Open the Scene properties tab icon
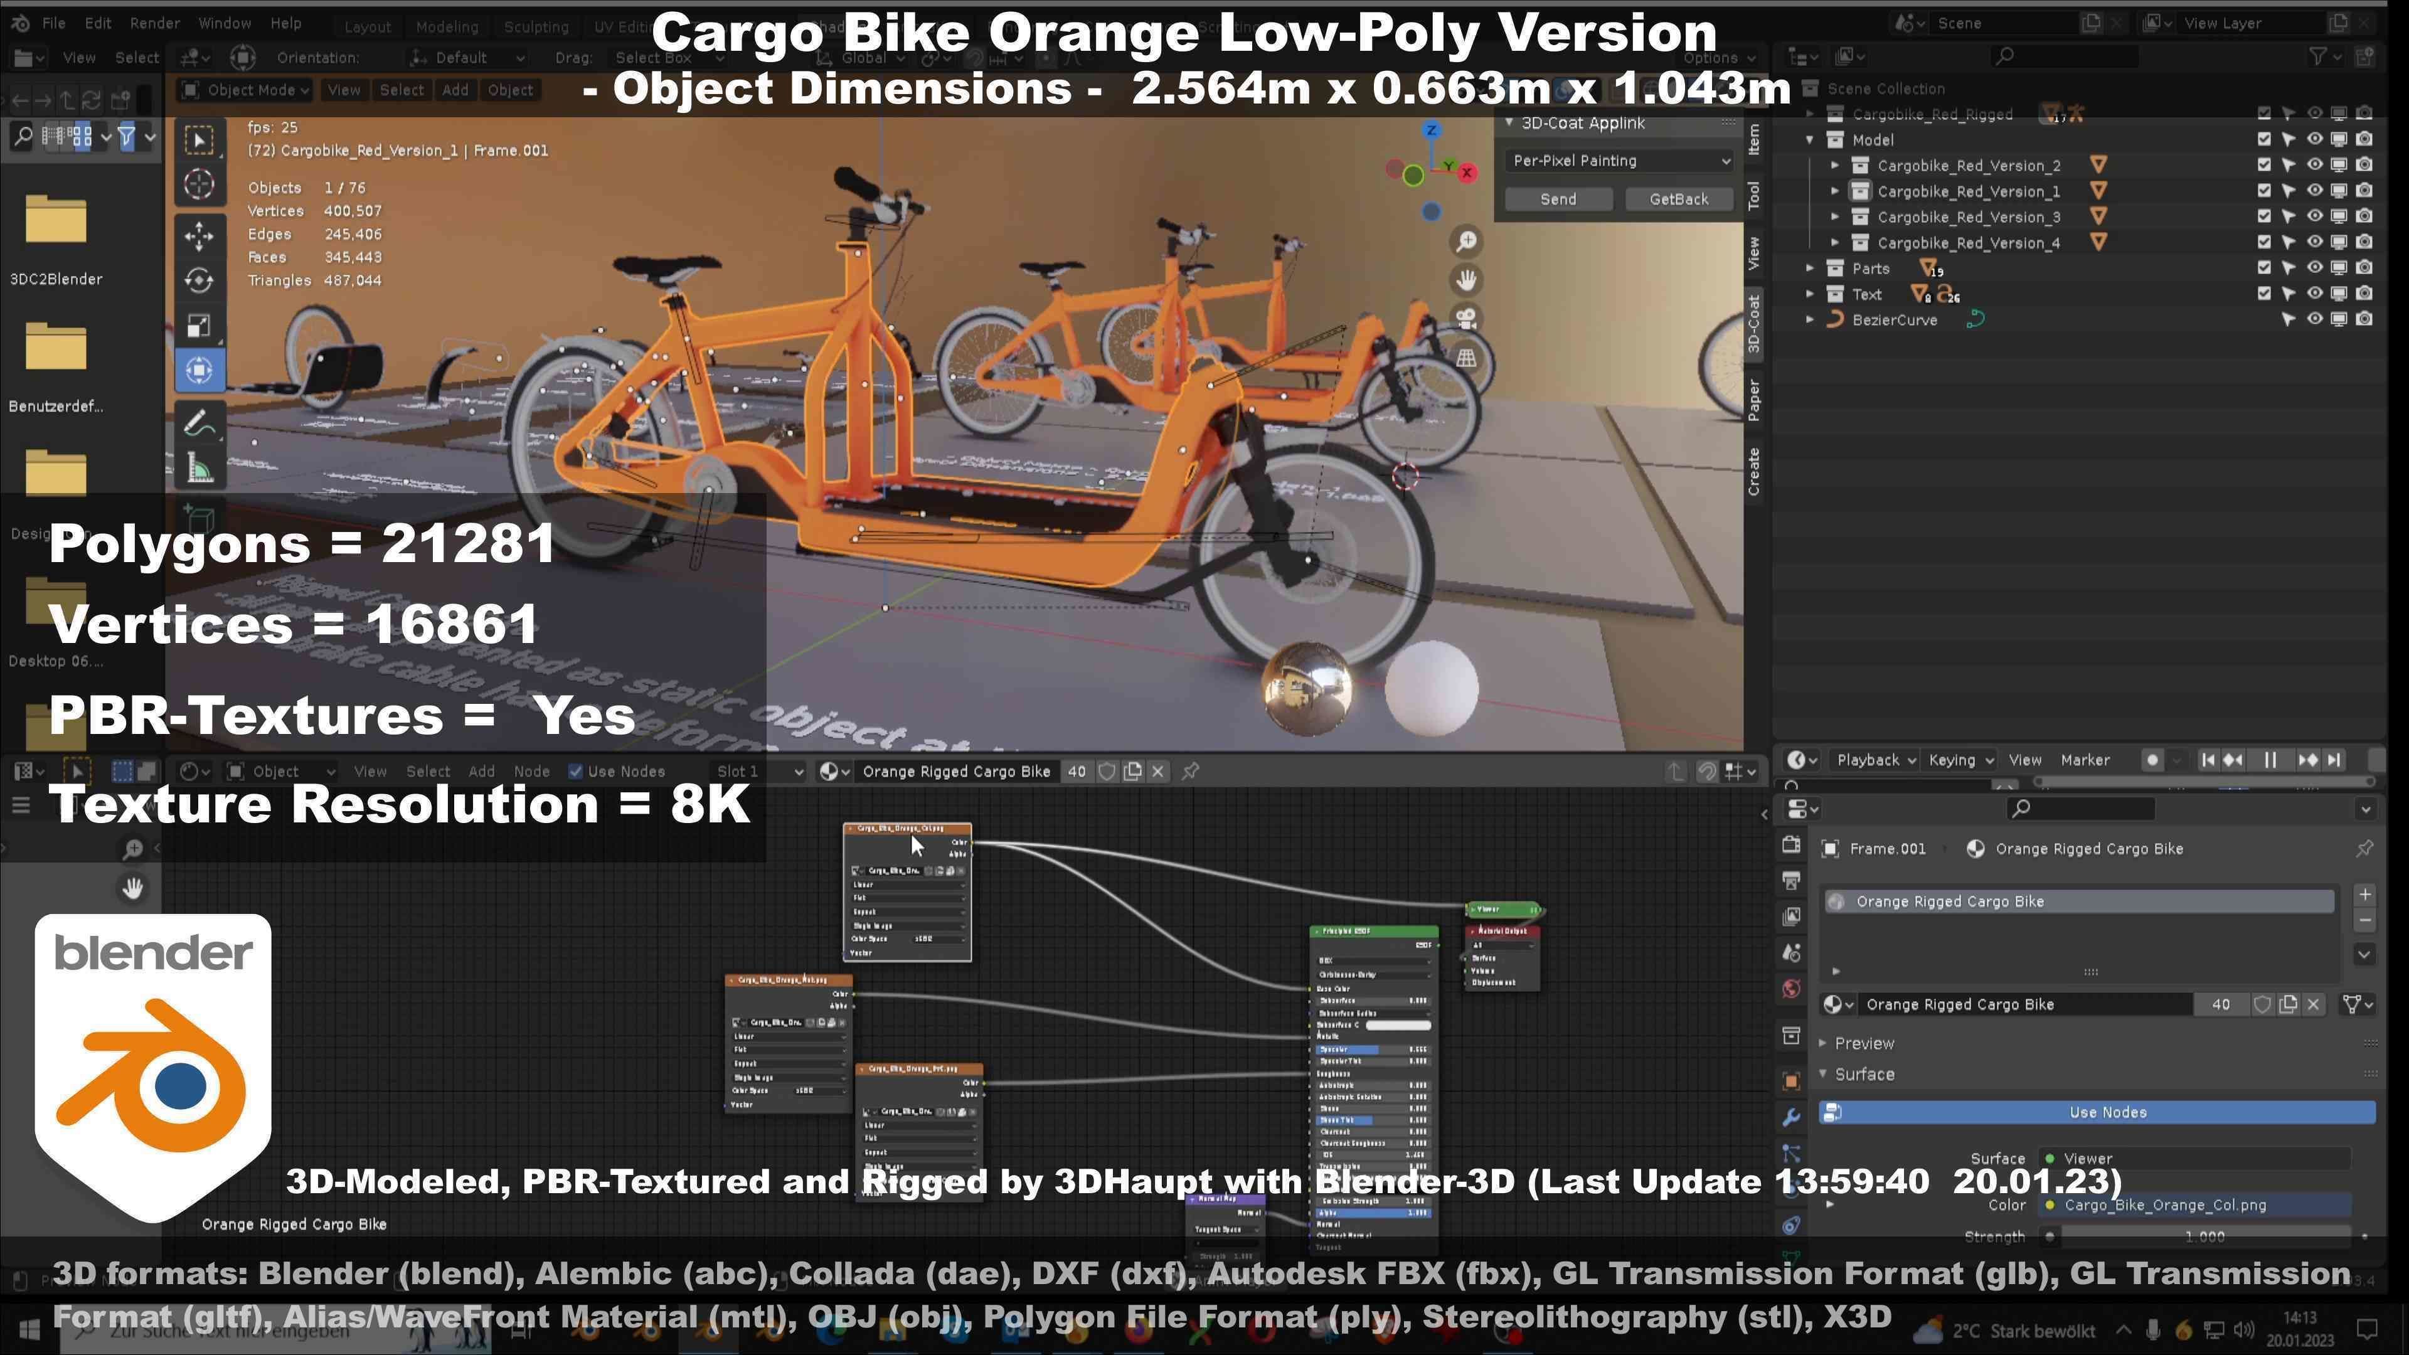 click(x=1791, y=953)
